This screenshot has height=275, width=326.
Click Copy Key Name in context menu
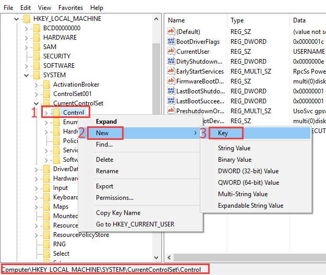tap(118, 213)
